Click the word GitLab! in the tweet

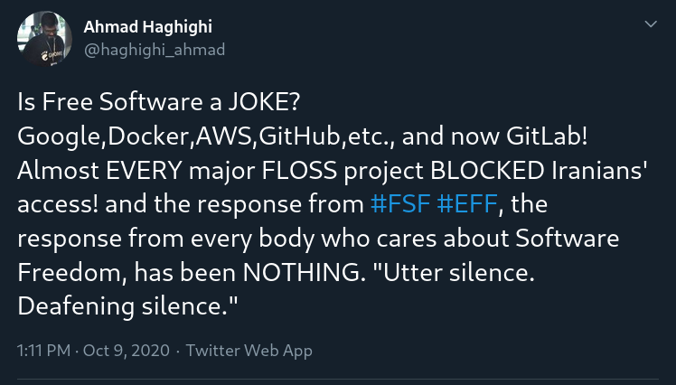547,136
